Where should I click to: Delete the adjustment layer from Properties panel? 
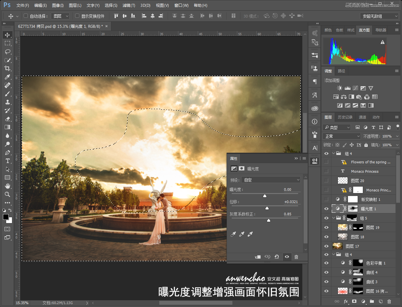(296, 257)
